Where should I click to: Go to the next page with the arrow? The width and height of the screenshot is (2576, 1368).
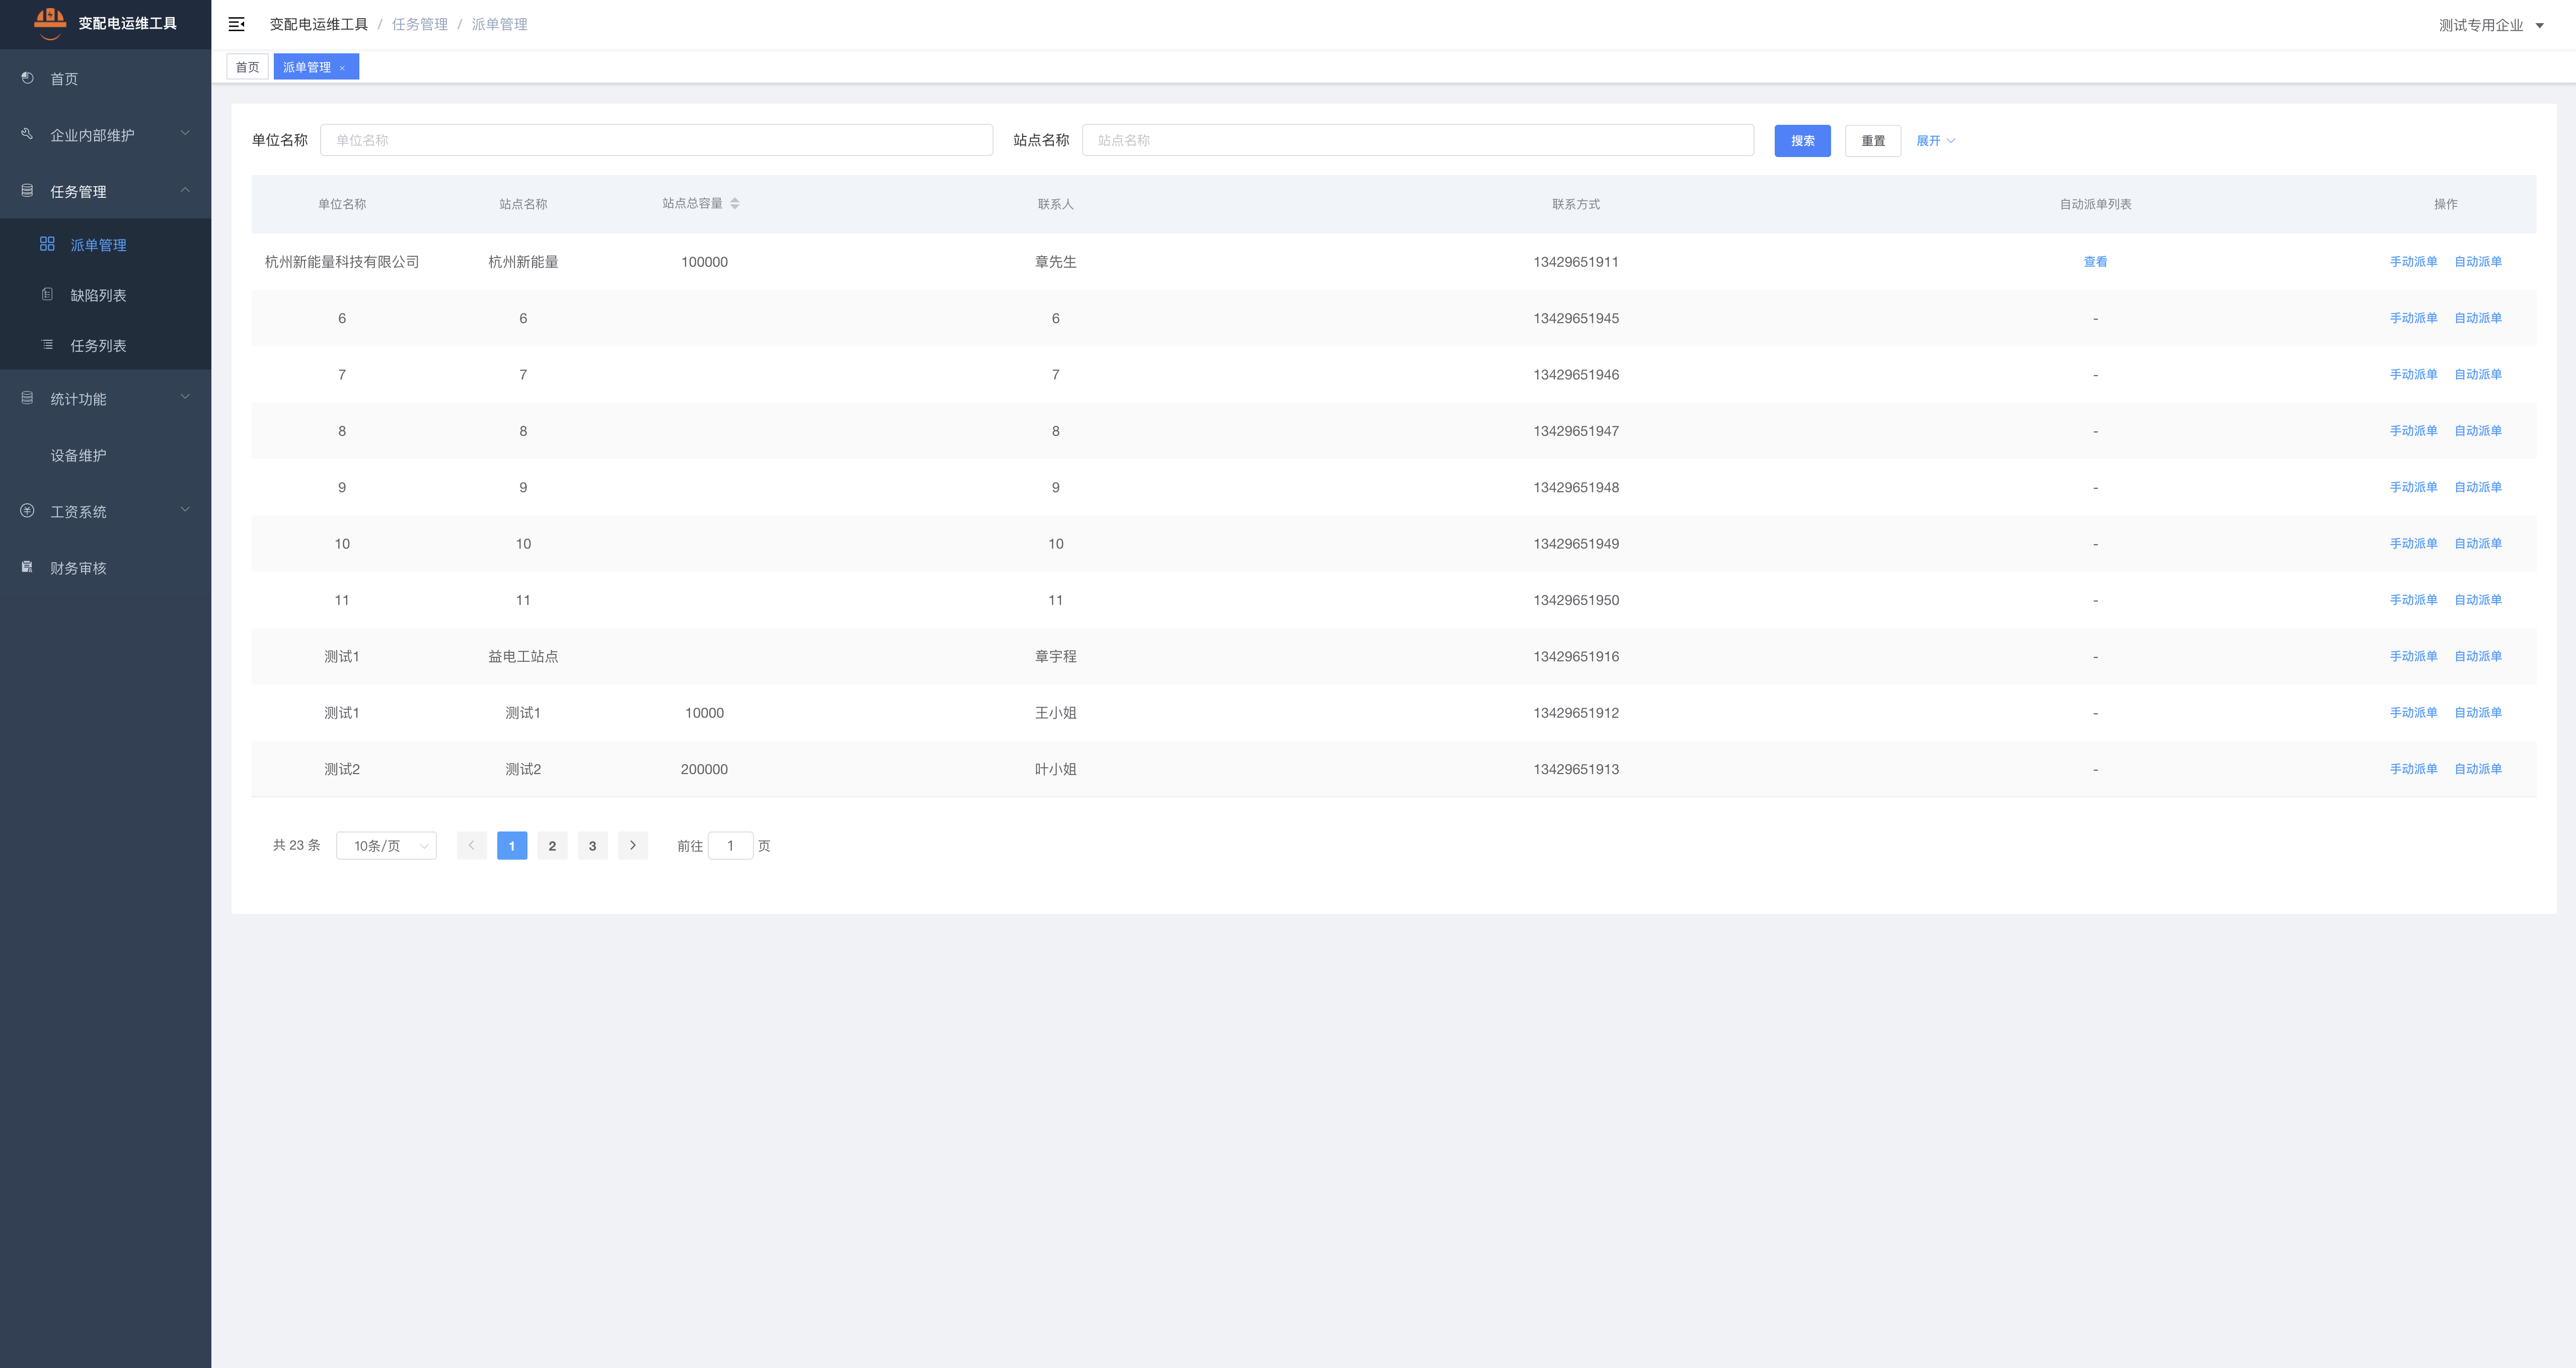tap(632, 845)
